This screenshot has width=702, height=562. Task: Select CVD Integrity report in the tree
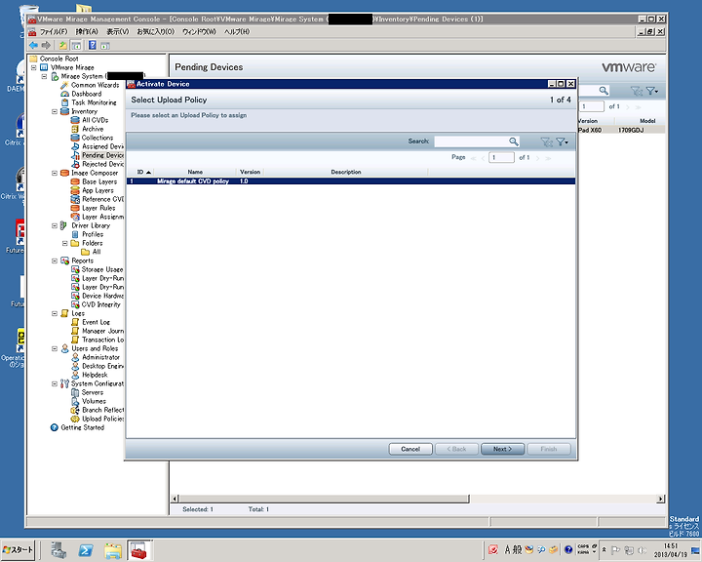point(101,304)
